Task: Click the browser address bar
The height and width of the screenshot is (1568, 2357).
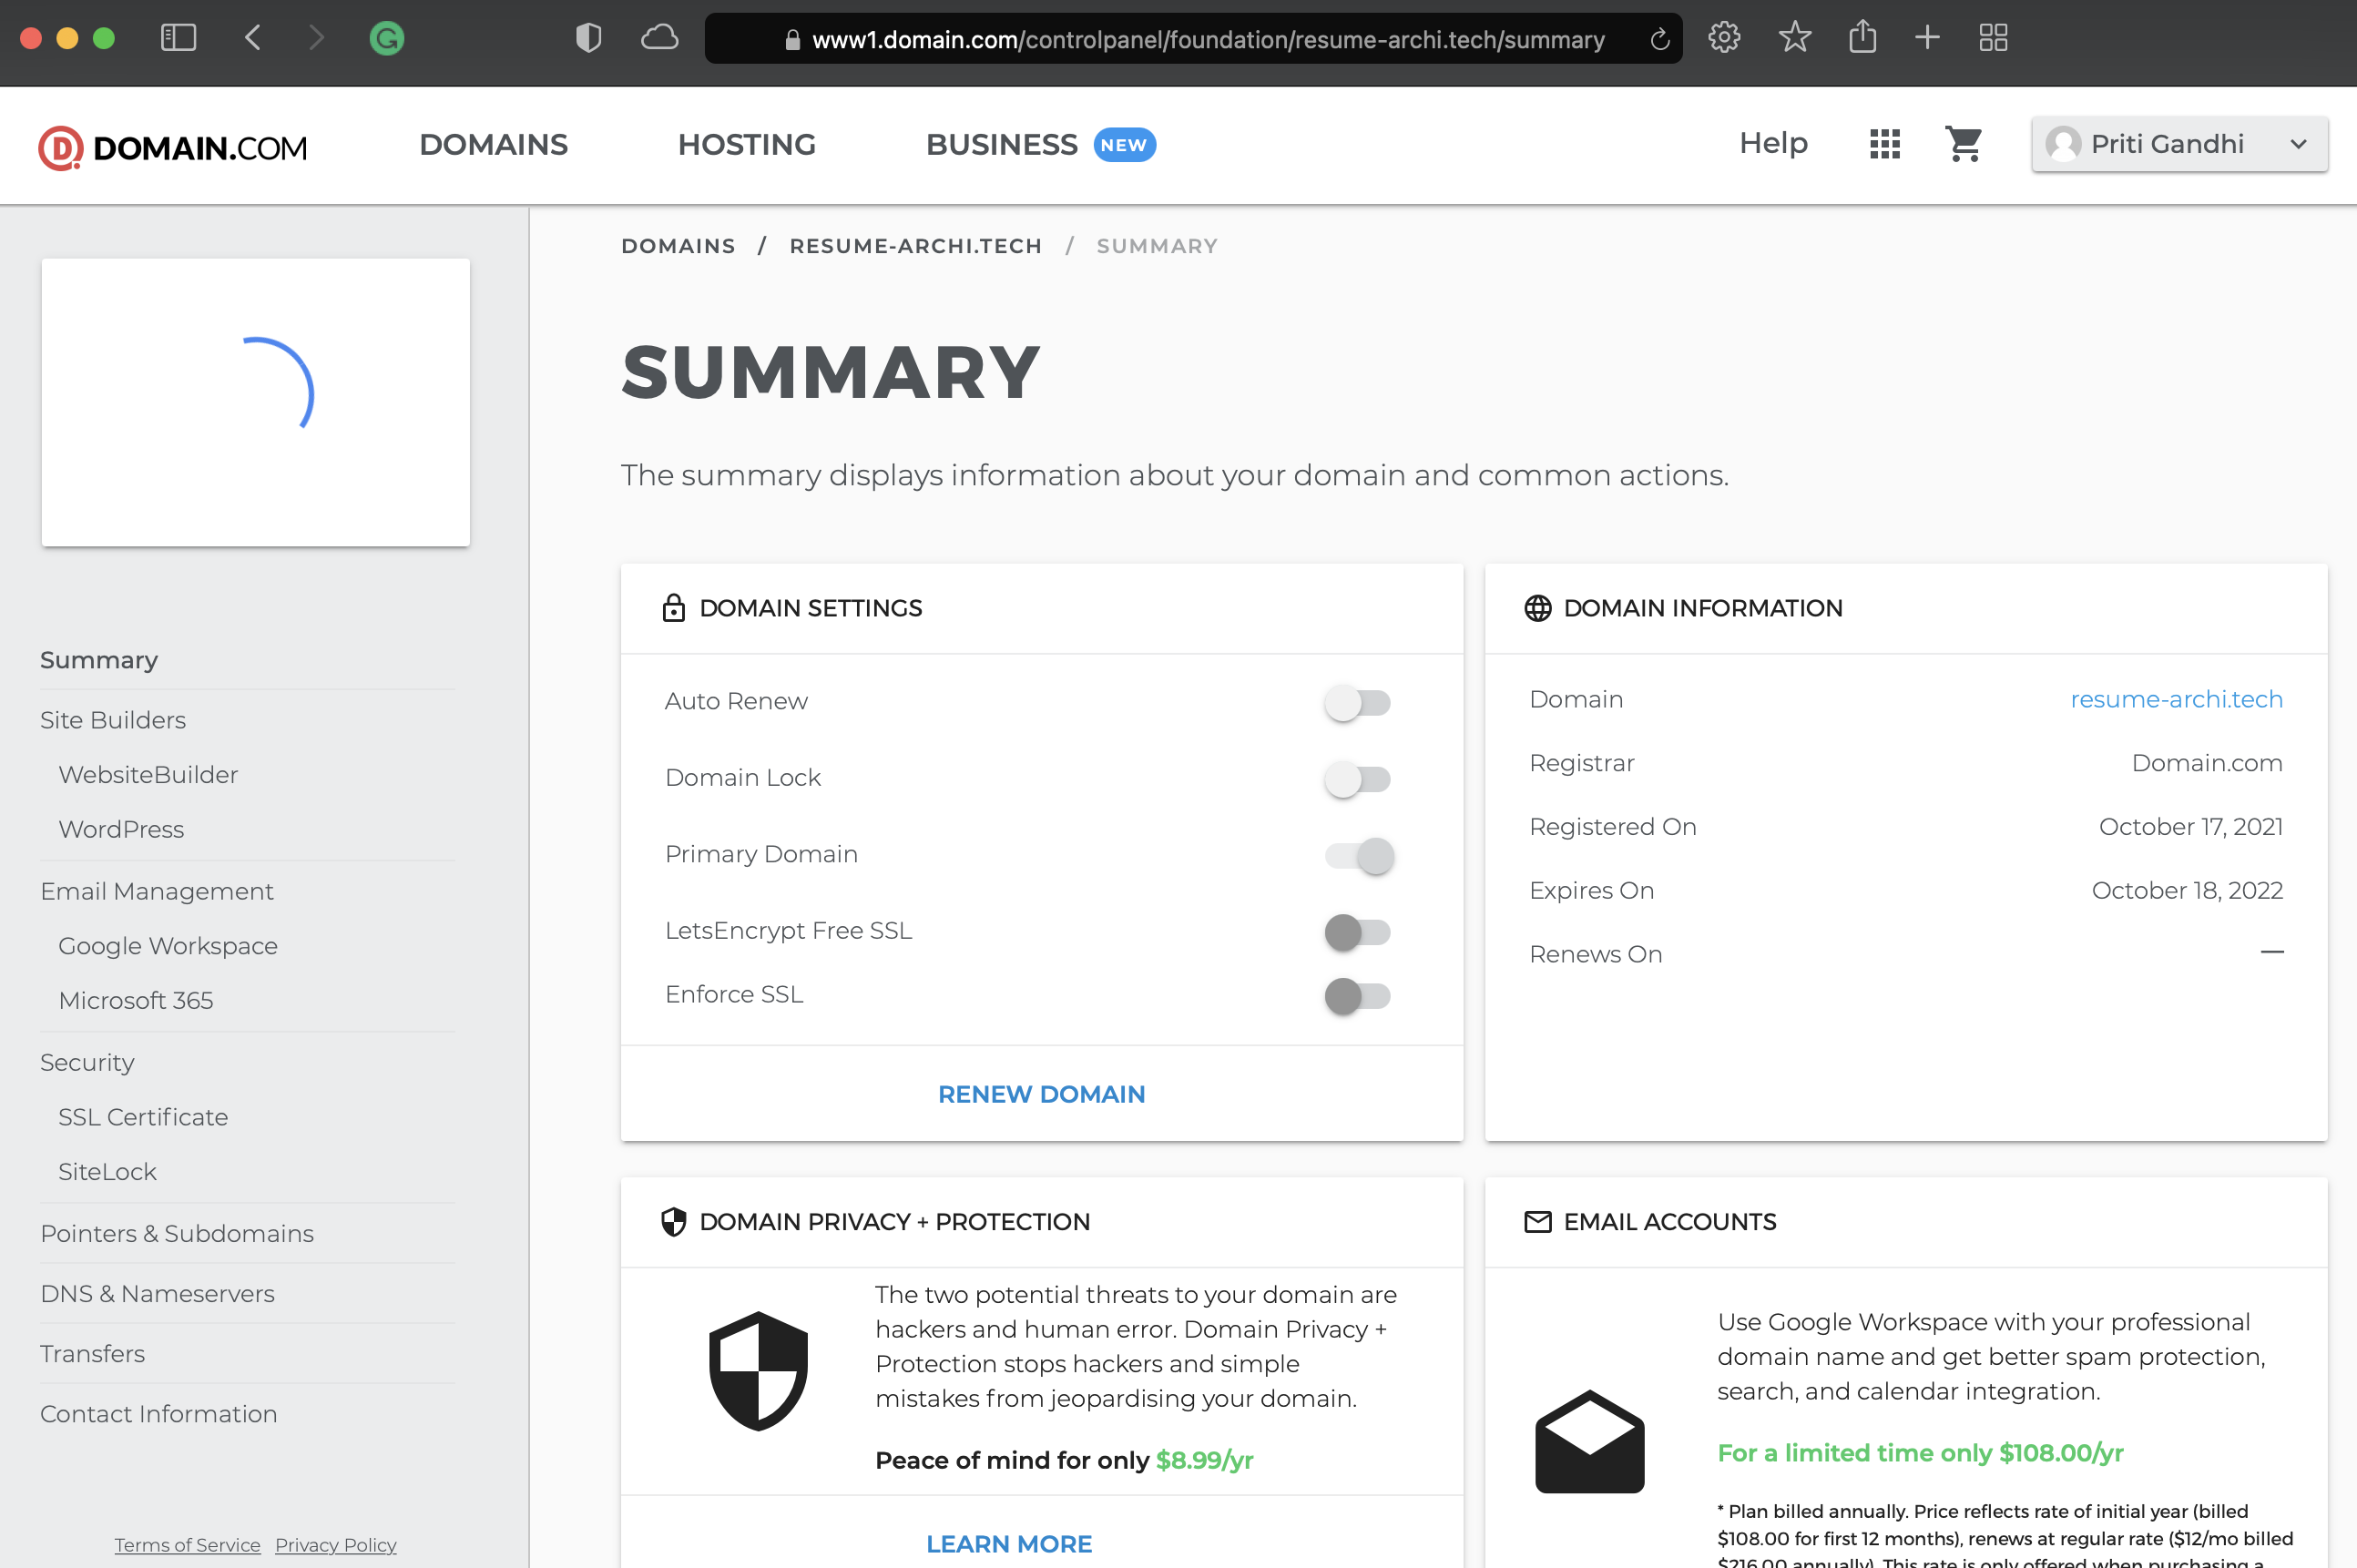Action: pos(1207,39)
